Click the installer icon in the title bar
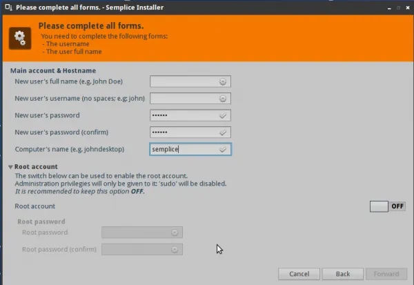414x285 pixels. pos(5,5)
